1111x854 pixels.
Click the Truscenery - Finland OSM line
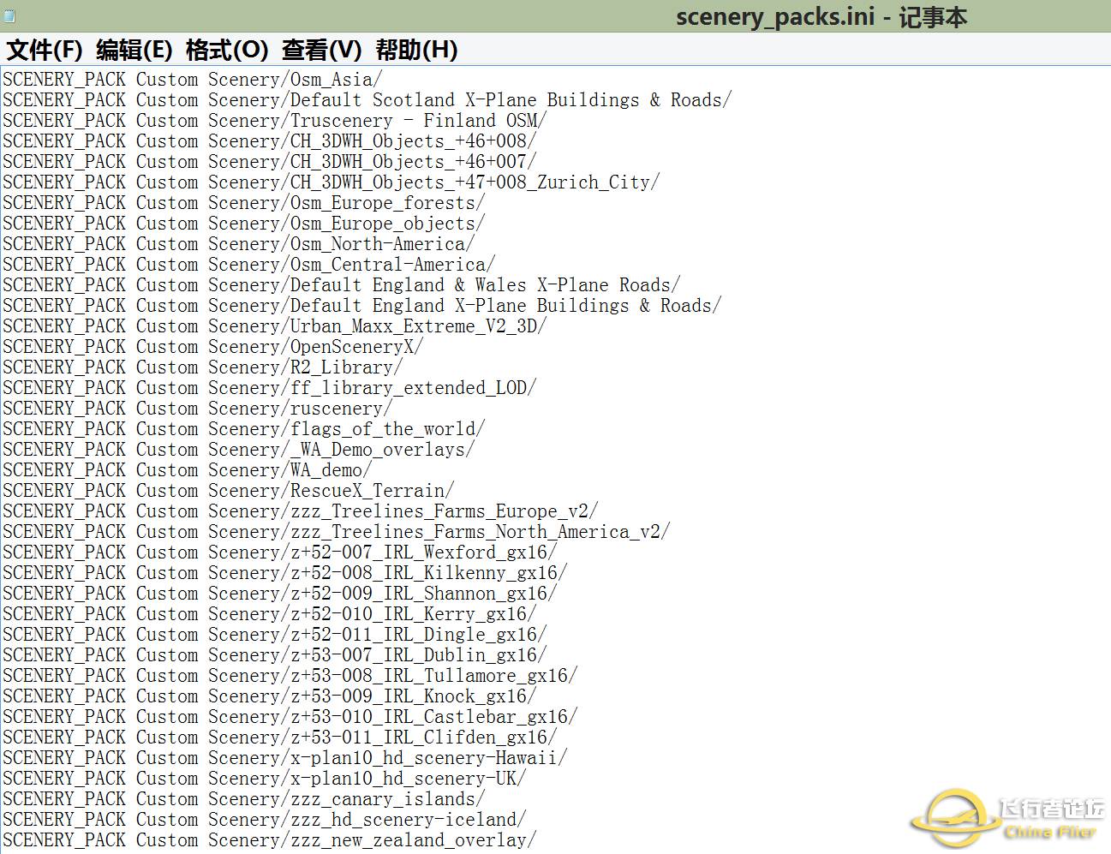tap(274, 121)
